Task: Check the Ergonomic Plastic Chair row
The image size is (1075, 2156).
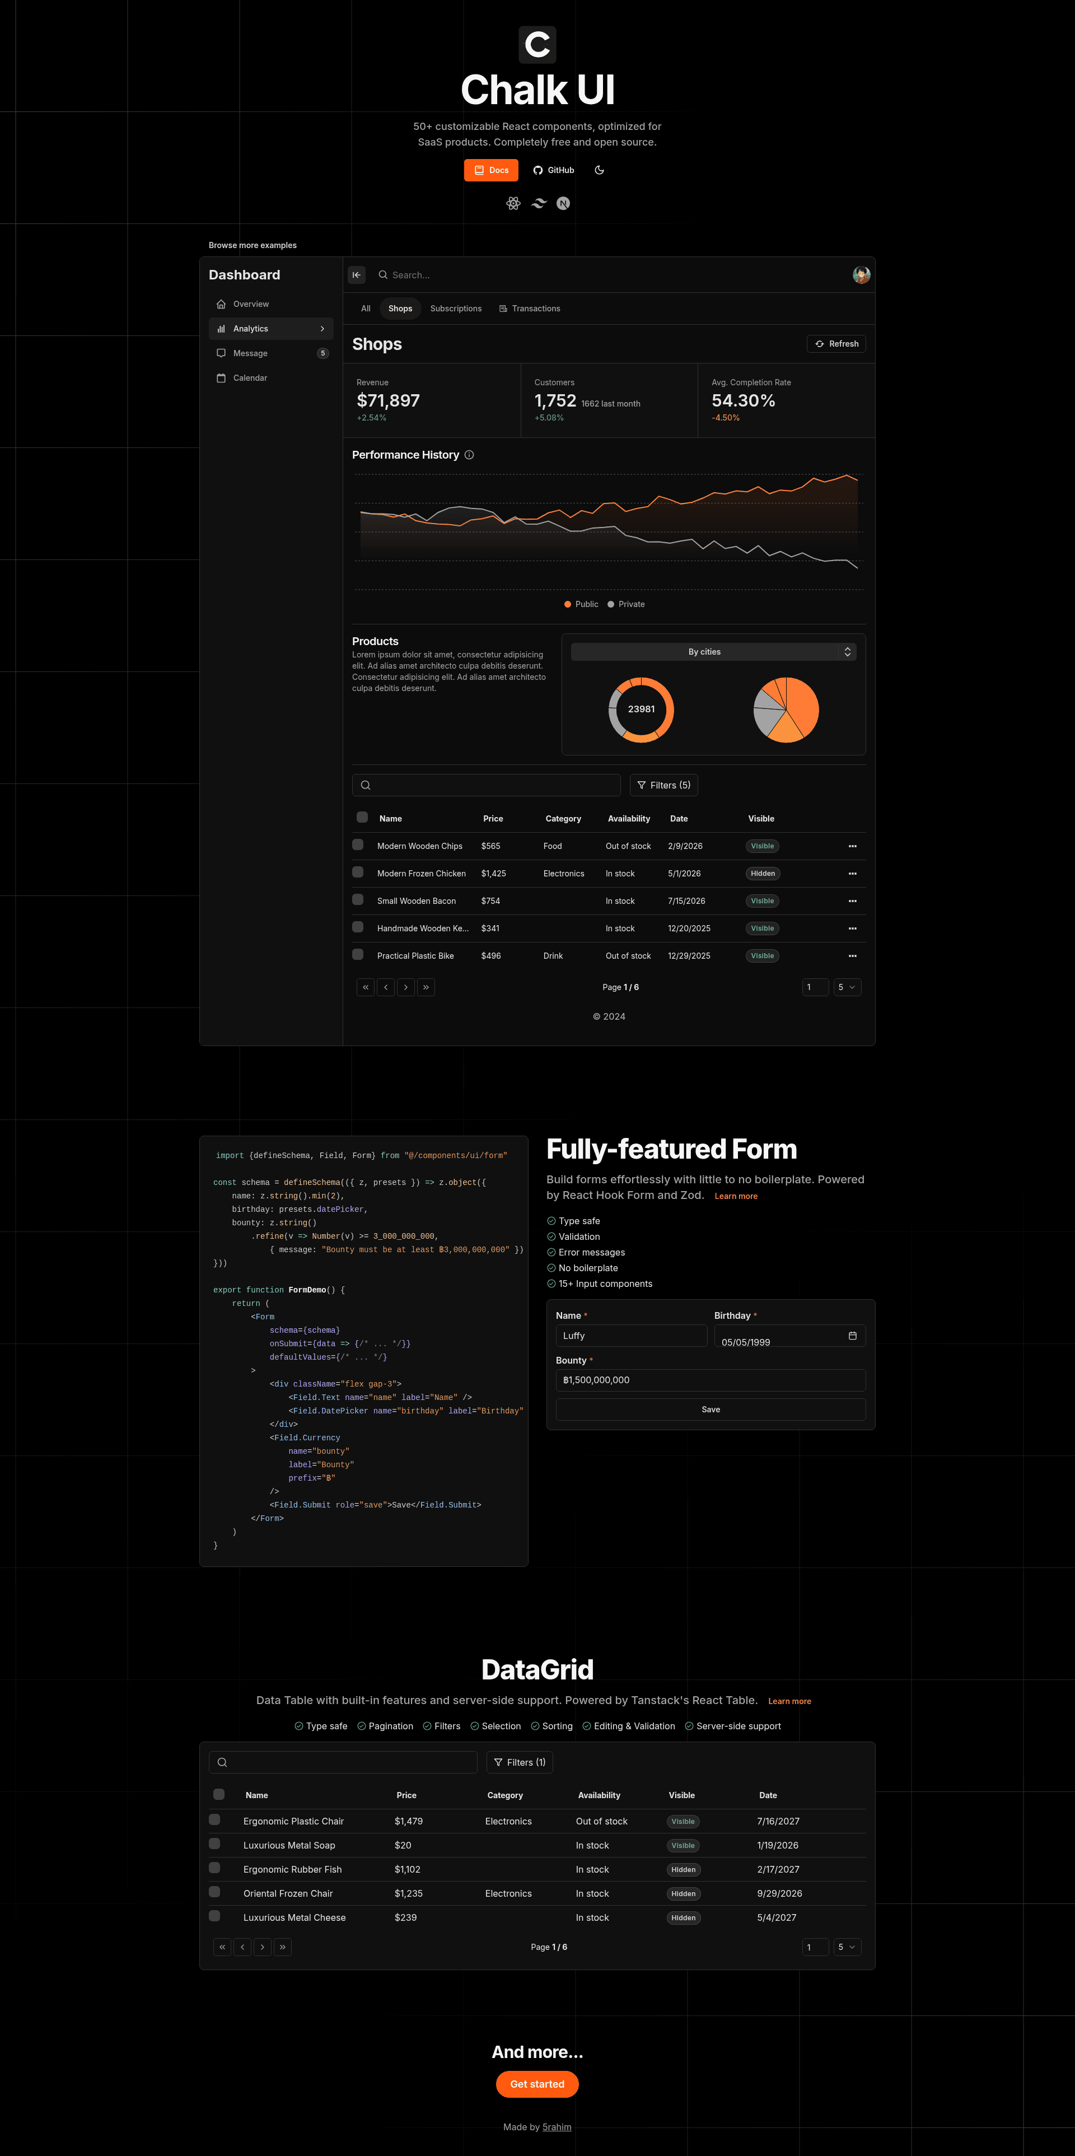Action: coord(215,1819)
